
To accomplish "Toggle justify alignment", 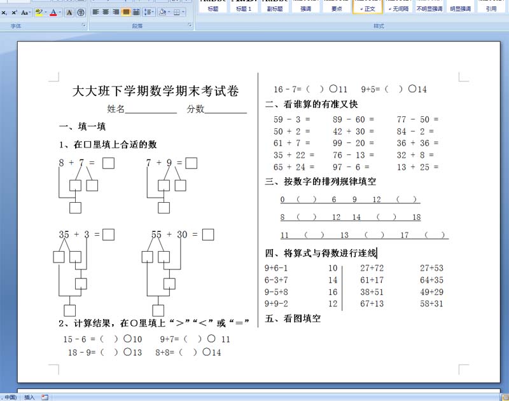I will coord(126,12).
